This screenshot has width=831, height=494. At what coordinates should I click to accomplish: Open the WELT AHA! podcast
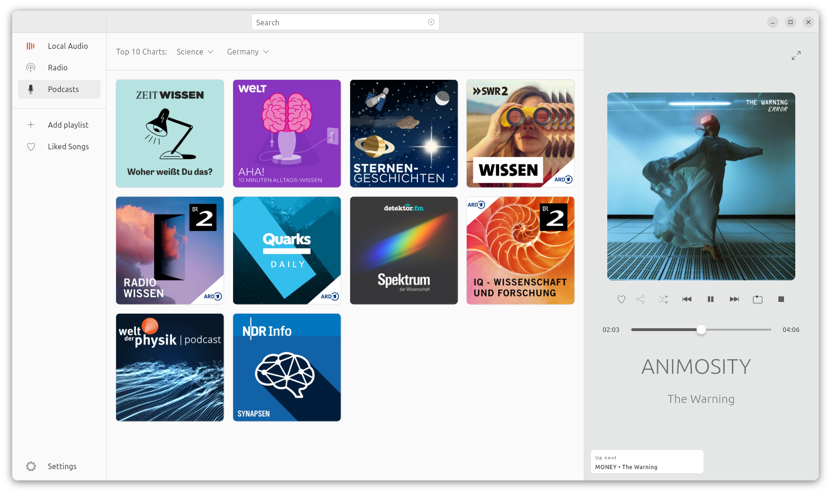[x=287, y=133]
